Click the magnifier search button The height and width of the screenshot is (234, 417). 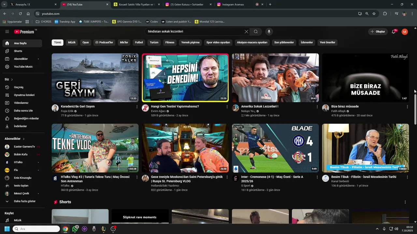pyautogui.click(x=256, y=32)
